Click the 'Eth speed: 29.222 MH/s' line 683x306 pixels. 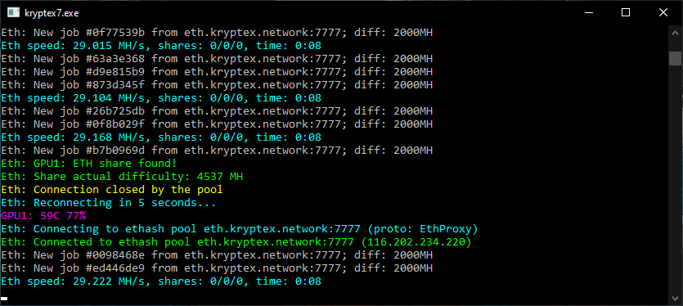coord(161,281)
